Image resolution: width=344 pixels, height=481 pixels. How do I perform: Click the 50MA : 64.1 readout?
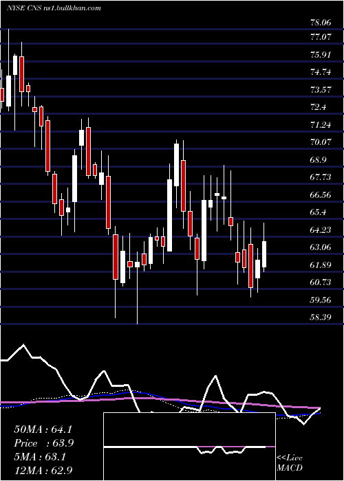tap(43, 429)
